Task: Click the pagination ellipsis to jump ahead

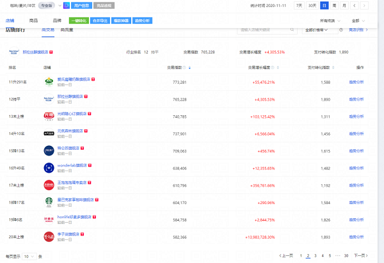Action: point(338,256)
